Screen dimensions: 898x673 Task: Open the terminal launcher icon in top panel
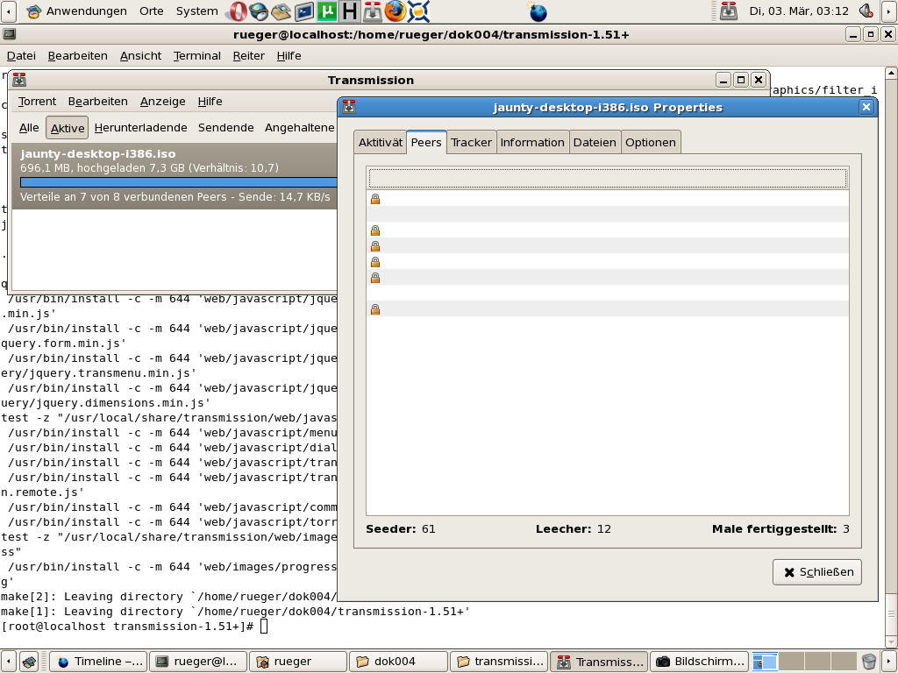[x=303, y=11]
